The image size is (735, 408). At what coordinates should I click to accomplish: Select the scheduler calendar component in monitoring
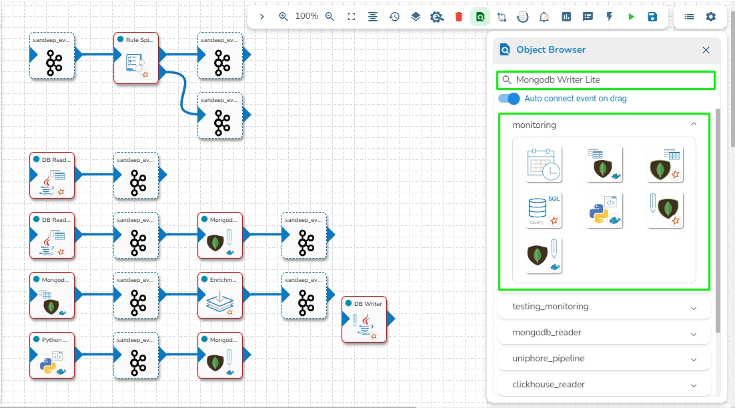[544, 164]
